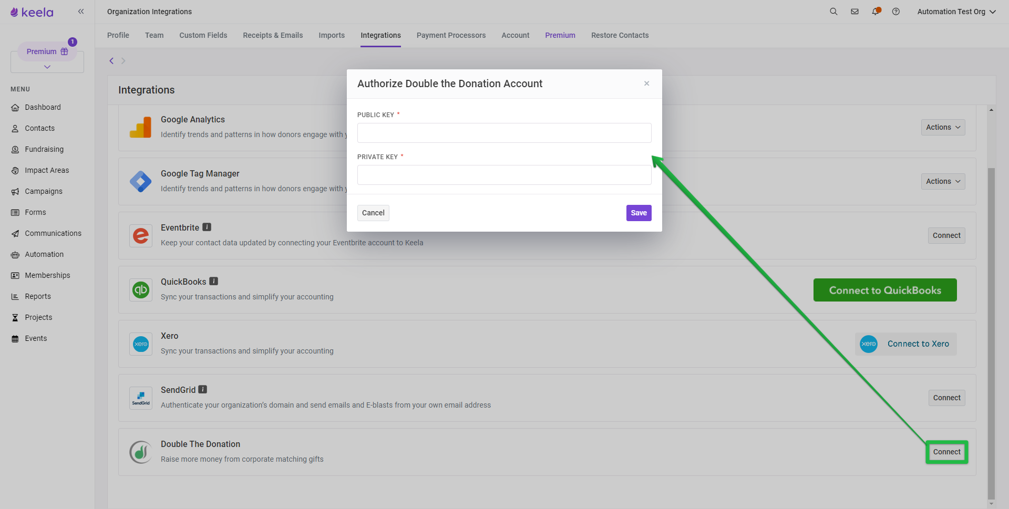Image resolution: width=1009 pixels, height=509 pixels.
Task: Click Connect to Xero button
Action: point(906,344)
